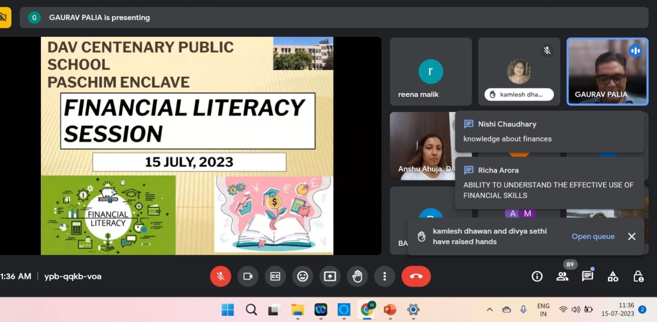Click the meeting code ypb-qqkb-voa

point(73,276)
